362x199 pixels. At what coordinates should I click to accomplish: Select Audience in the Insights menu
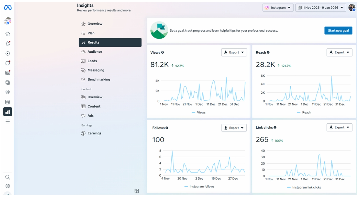pyautogui.click(x=95, y=52)
